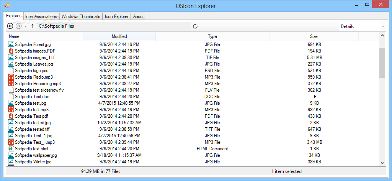The height and width of the screenshot is (181, 392).
Task: Click the OSIcon Explorer title bar app icon
Action: point(7,5)
